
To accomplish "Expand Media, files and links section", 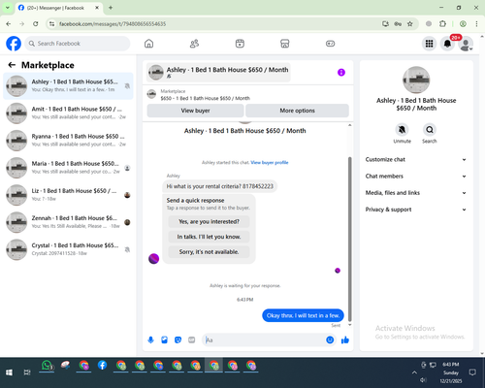I will (x=416, y=193).
